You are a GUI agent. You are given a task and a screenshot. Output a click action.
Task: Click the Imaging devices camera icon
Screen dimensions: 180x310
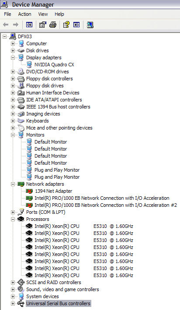pyautogui.click(x=21, y=114)
